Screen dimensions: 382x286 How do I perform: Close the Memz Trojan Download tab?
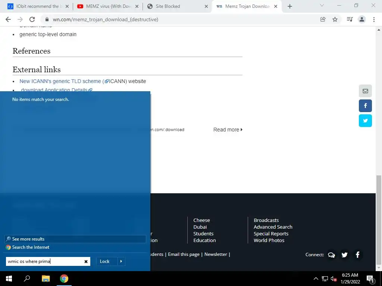[x=276, y=7]
